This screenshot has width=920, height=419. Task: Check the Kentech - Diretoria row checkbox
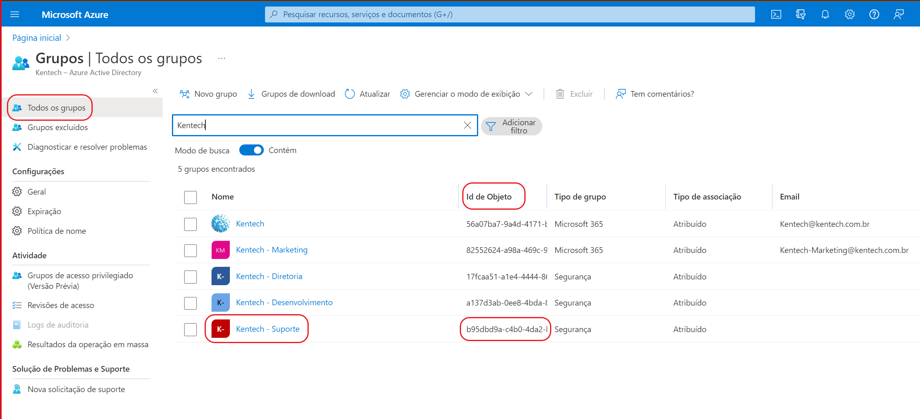click(x=190, y=277)
